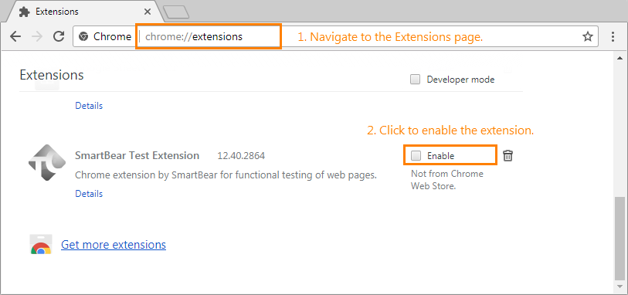This screenshot has width=628, height=295.
Task: Enable the SmartBear Test Extension checkbox
Action: coord(416,156)
